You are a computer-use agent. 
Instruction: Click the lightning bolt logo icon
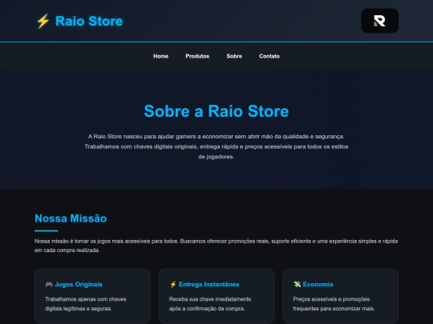tap(43, 22)
